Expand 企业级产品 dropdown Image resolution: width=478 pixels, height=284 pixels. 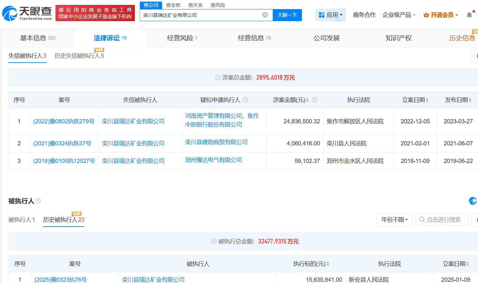point(399,15)
